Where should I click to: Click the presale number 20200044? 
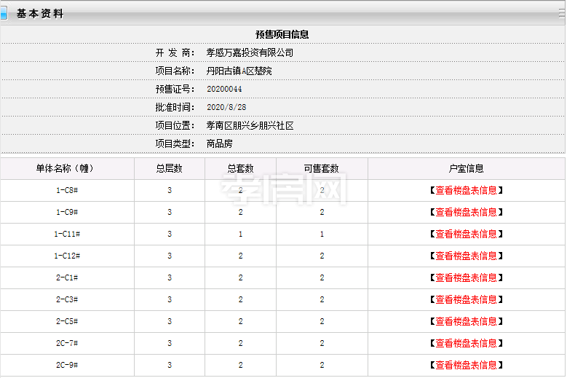click(x=224, y=89)
